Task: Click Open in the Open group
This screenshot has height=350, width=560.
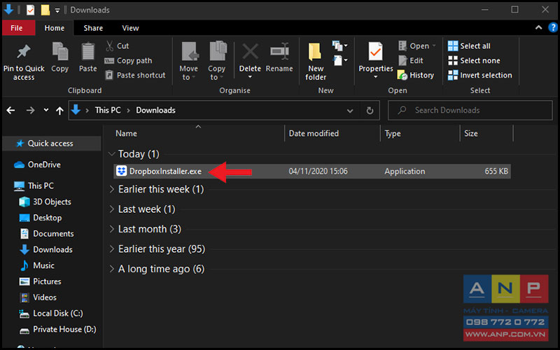Action: (x=416, y=45)
